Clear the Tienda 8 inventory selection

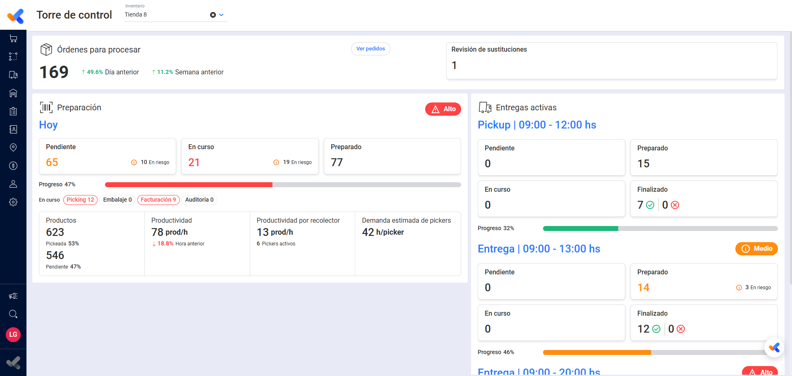pos(213,15)
